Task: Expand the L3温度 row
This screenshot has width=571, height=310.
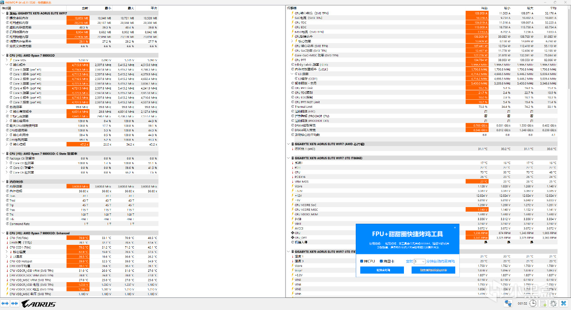Action: (x=7, y=257)
